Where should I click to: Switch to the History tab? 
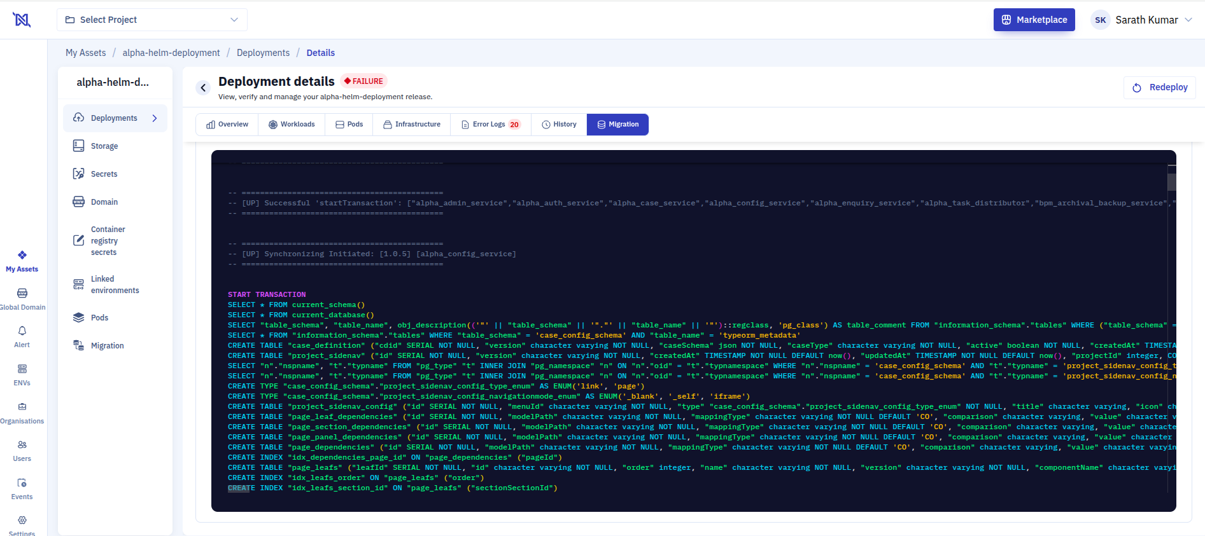[559, 125]
